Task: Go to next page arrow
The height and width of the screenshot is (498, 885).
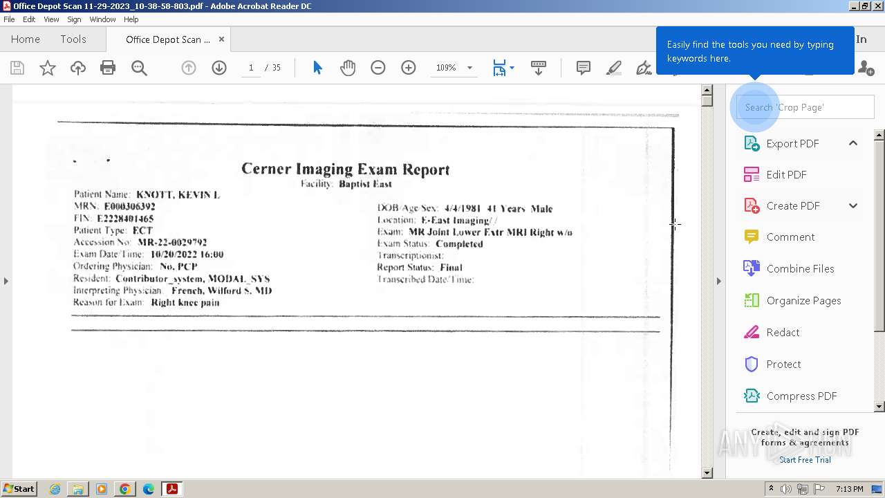Action: [219, 68]
